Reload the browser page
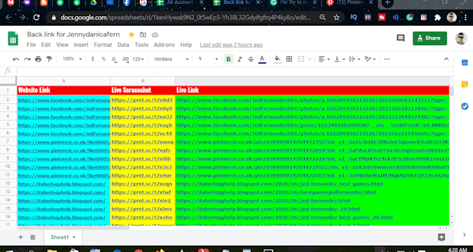The image size is (473, 252). tap(36, 17)
